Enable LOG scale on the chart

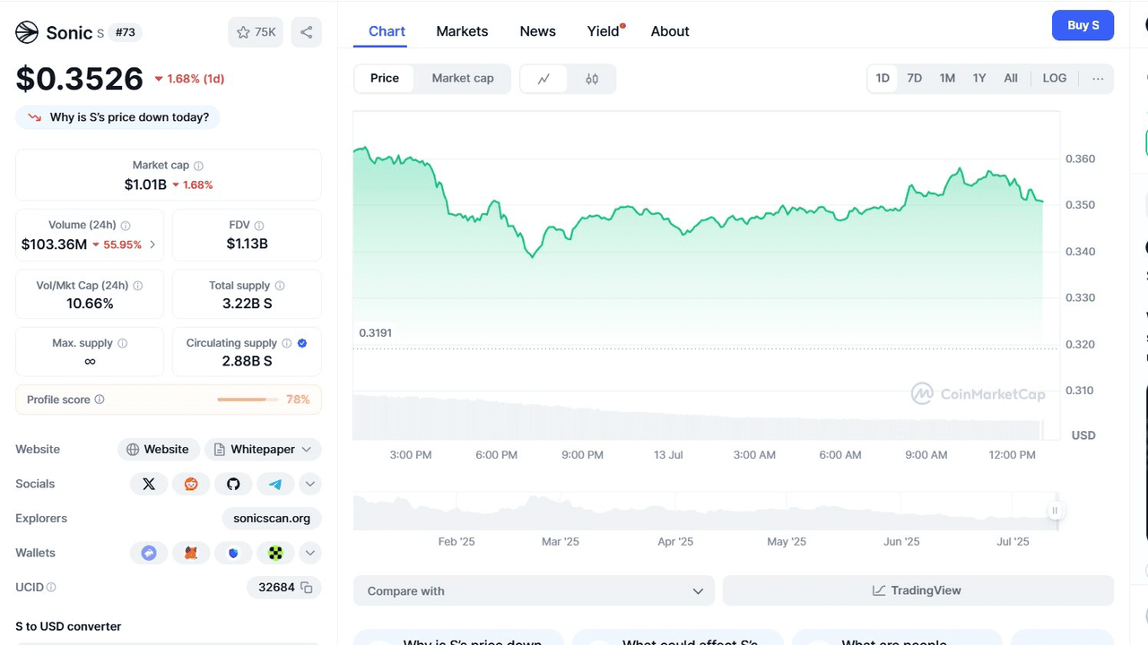click(x=1055, y=79)
